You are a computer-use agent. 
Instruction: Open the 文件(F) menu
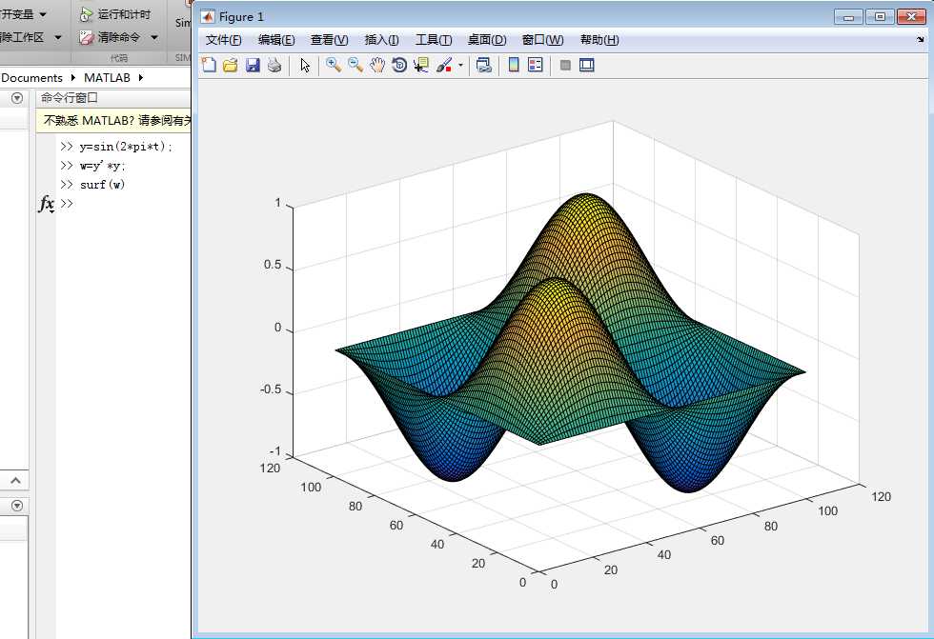(223, 40)
